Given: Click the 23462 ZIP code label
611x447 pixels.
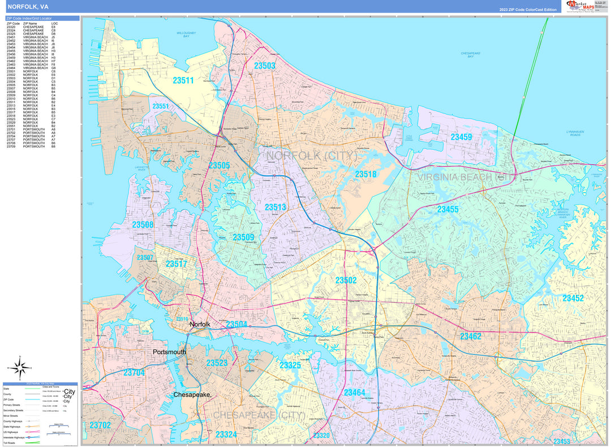Looking at the screenshot, I should (470, 337).
